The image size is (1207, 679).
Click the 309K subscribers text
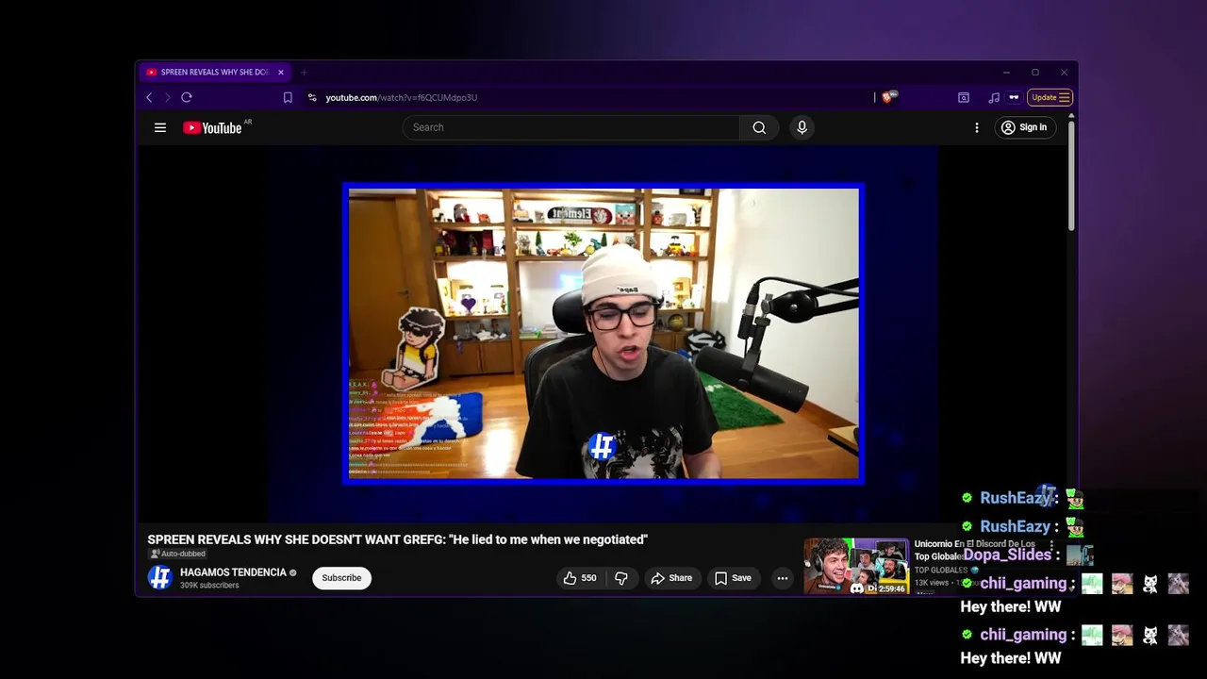209,586
